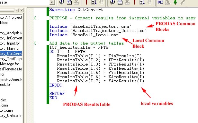Click the workspace panel triangle expand button
The width and height of the screenshot is (198, 123).
point(17,10)
